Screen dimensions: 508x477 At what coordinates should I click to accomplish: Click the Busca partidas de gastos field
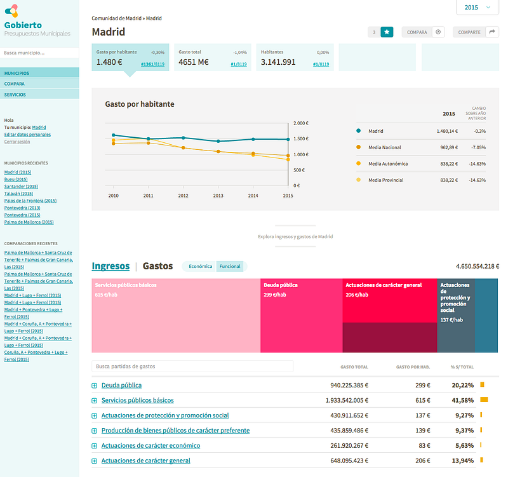click(192, 366)
